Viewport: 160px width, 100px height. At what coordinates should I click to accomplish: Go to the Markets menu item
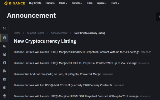click(50, 3)
